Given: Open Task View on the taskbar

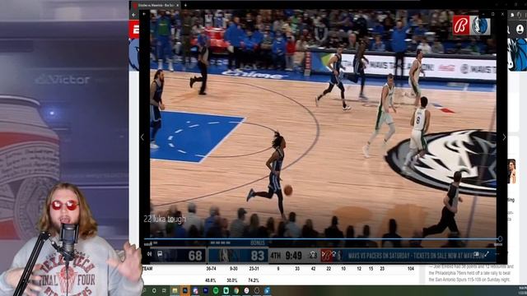Looking at the screenshot, I should (x=165, y=290).
